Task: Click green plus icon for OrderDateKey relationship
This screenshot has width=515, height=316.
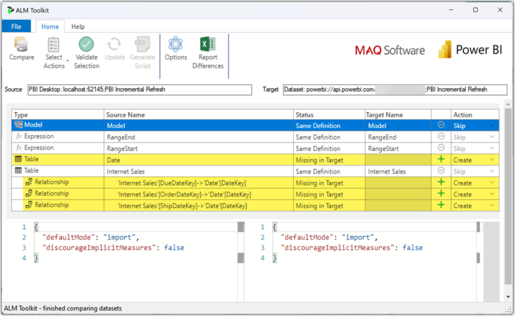Action: point(441,193)
